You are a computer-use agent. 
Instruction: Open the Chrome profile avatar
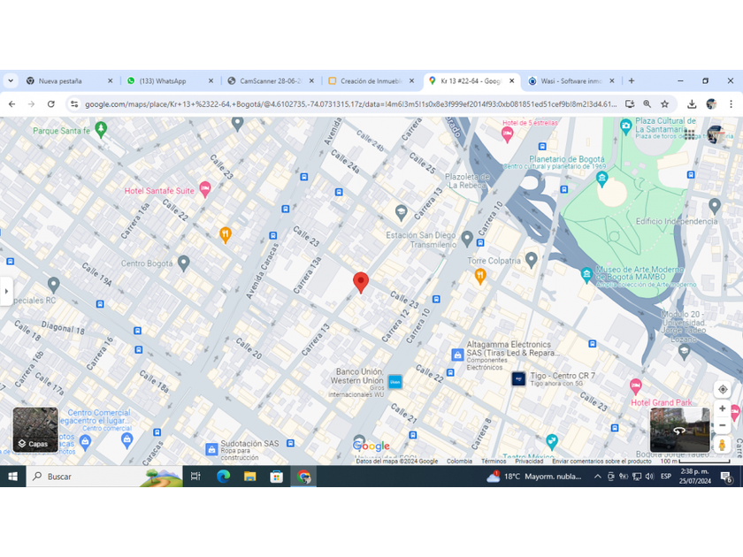[711, 104]
